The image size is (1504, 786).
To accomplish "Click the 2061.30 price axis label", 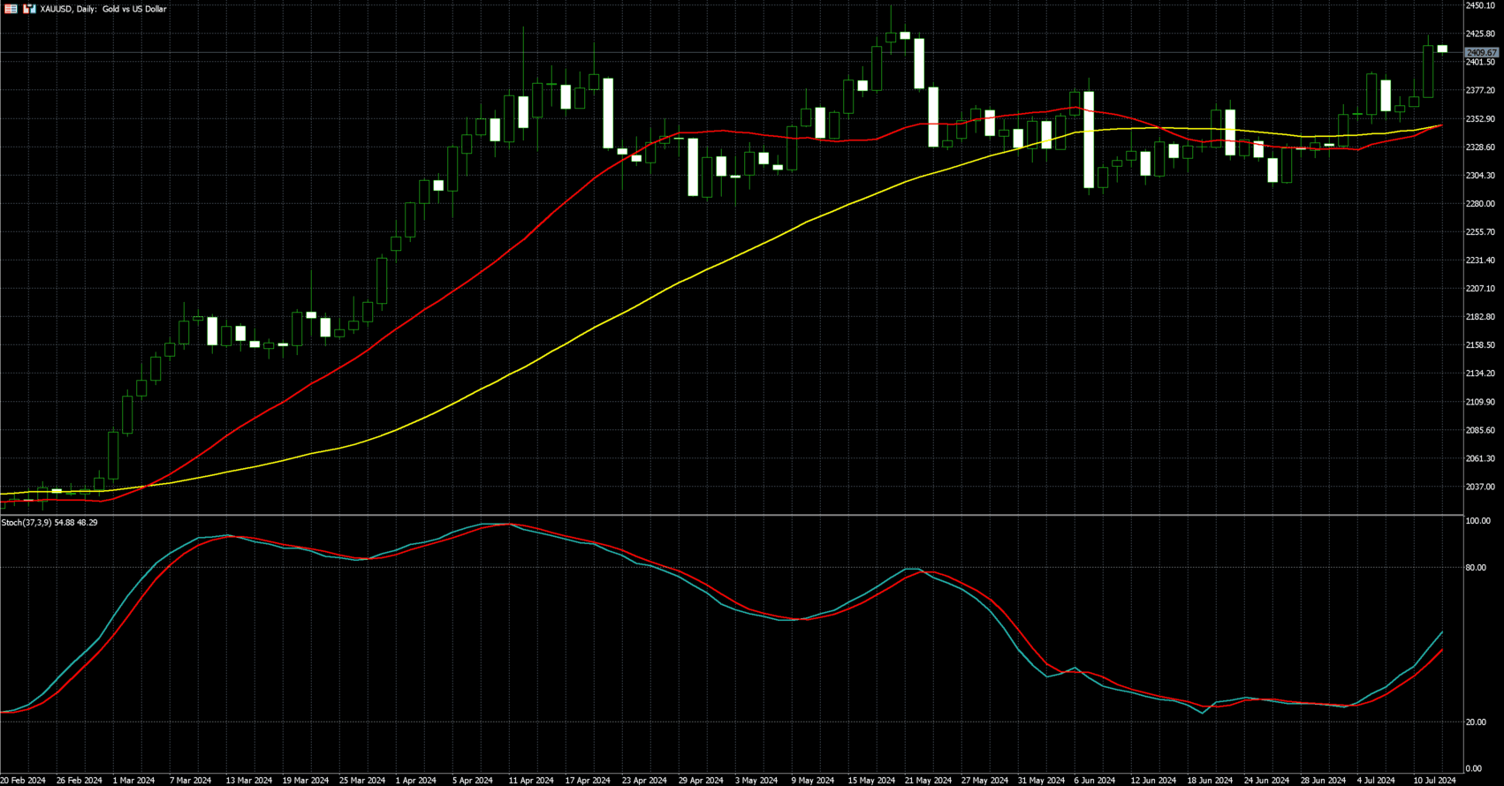I will click(x=1480, y=459).
